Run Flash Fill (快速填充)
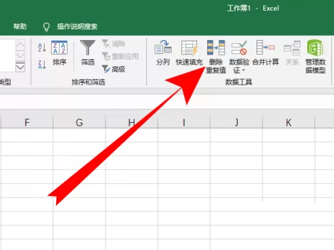This screenshot has height=250, width=334. coord(189,53)
